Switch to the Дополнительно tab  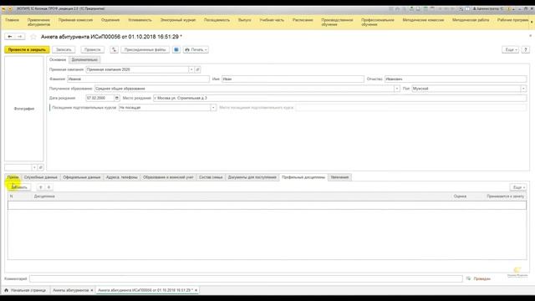click(84, 59)
